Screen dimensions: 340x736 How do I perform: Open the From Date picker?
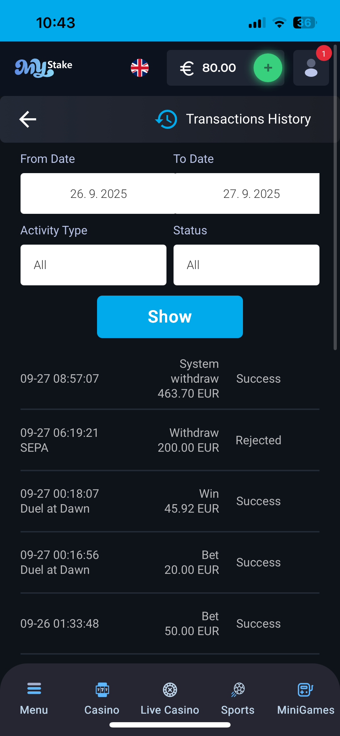click(x=98, y=194)
